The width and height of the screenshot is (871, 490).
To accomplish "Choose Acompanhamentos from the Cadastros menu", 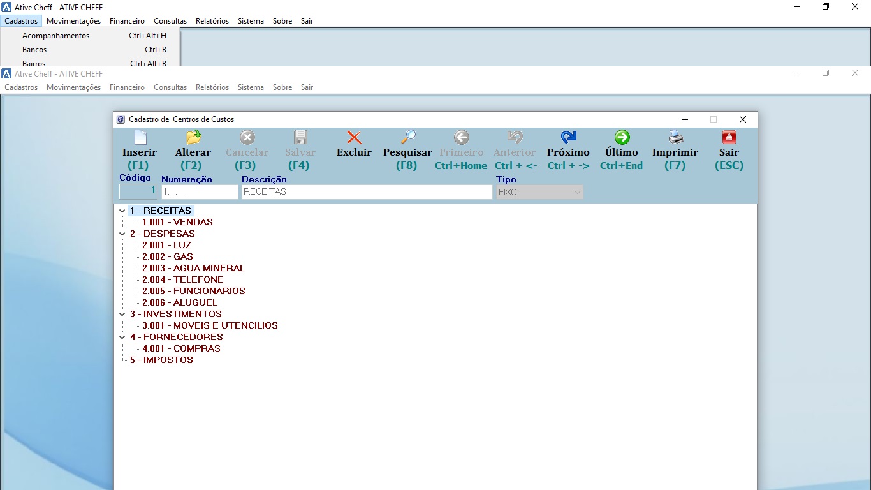I will point(91,36).
